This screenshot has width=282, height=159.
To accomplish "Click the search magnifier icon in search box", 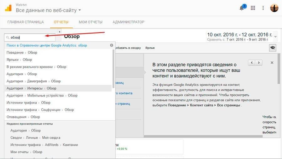I will click(x=8, y=37).
